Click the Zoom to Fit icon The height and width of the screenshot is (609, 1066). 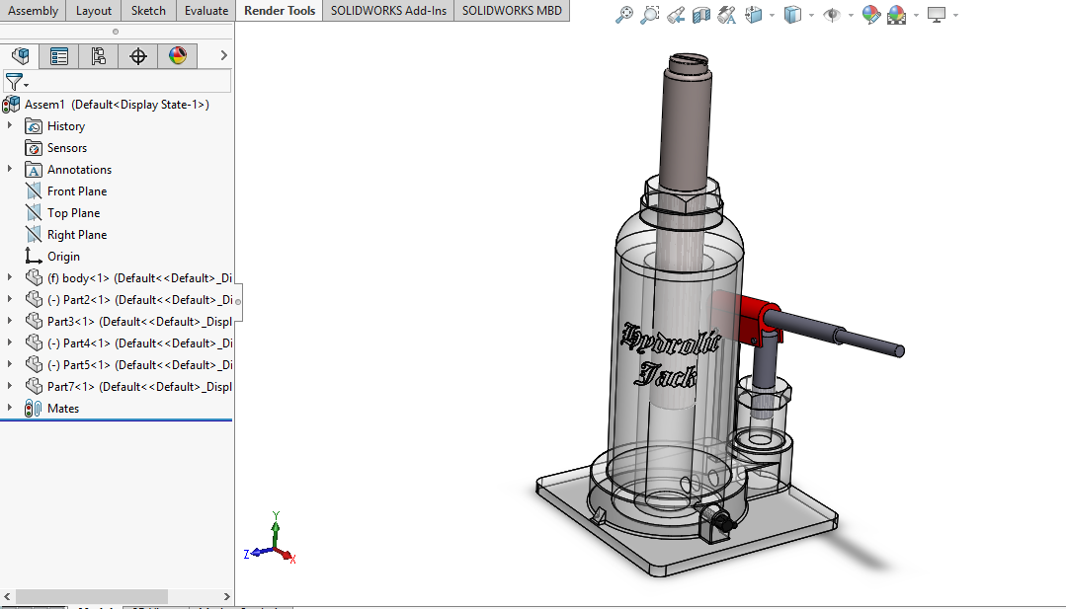623,15
